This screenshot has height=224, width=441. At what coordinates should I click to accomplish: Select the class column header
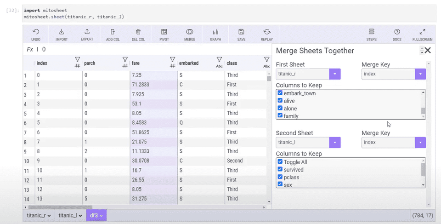[232, 63]
